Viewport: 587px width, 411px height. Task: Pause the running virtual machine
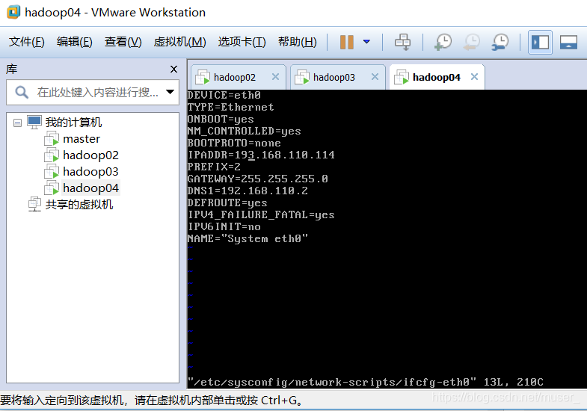tap(347, 42)
